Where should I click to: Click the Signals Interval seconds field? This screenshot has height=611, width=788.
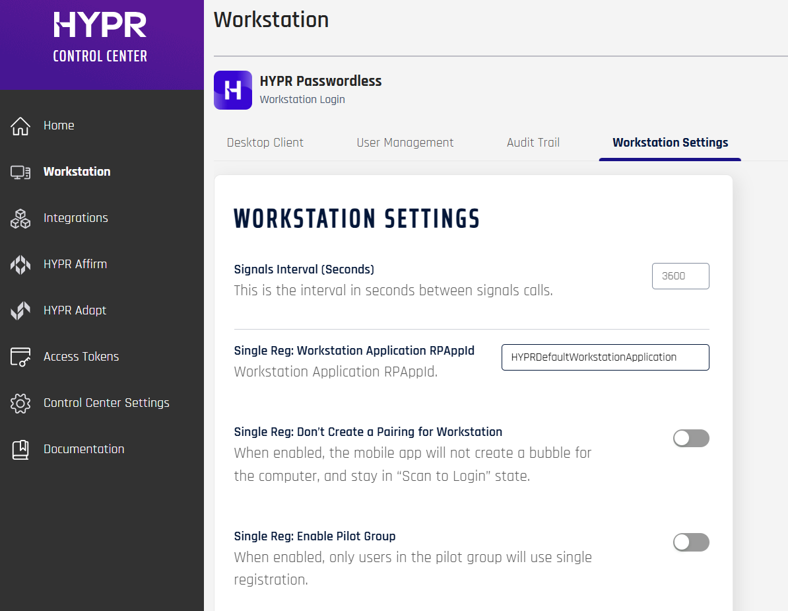[680, 276]
